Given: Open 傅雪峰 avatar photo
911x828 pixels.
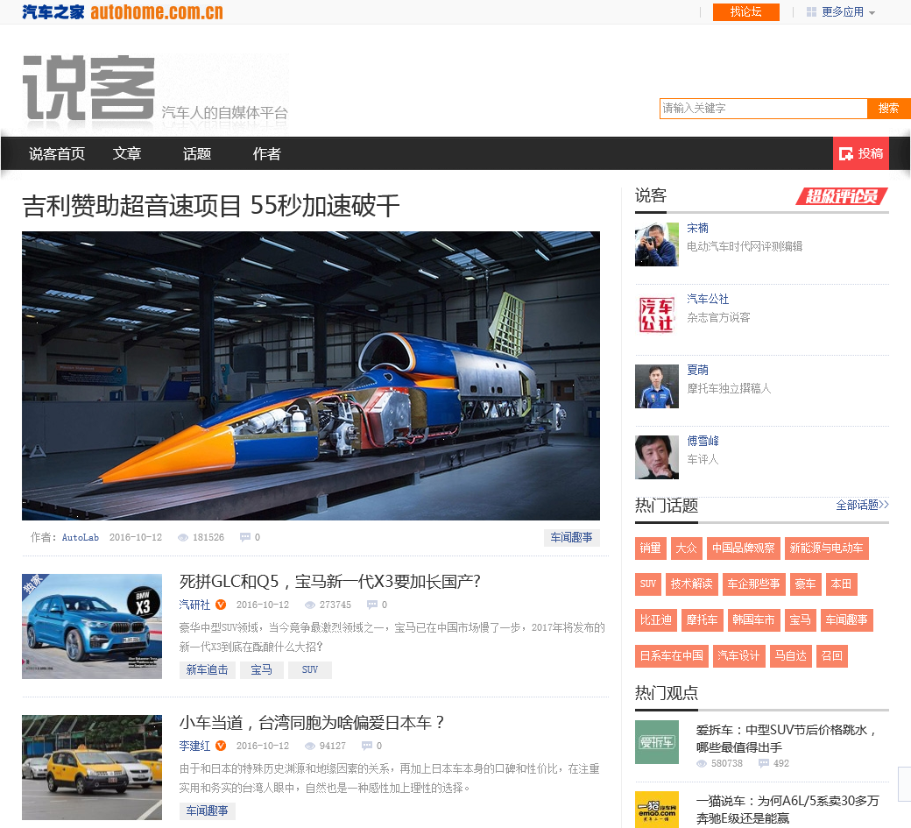Looking at the screenshot, I should pos(656,457).
